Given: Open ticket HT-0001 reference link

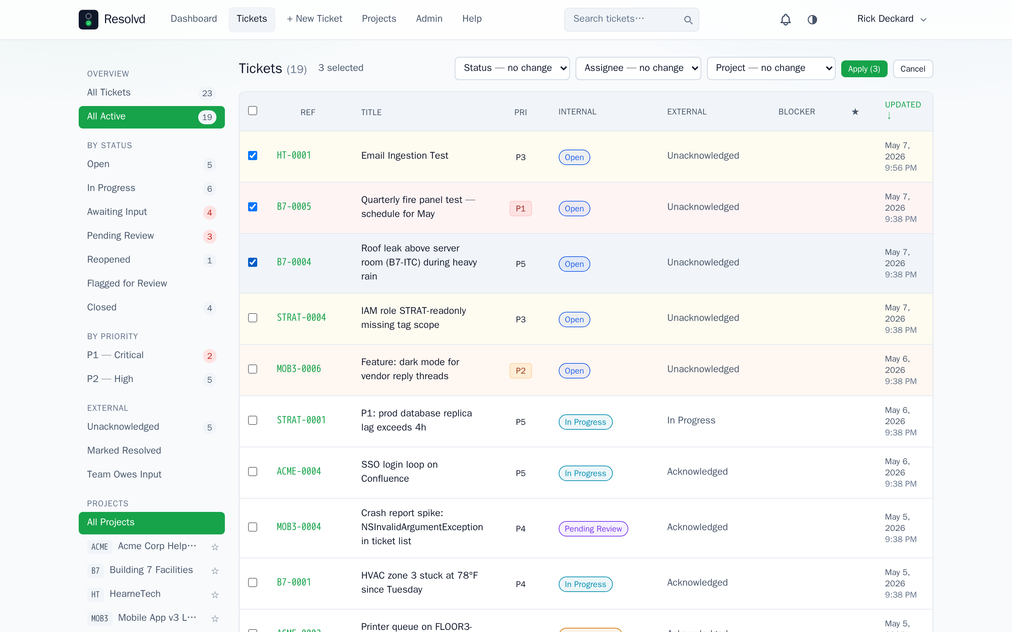Looking at the screenshot, I should coord(294,156).
